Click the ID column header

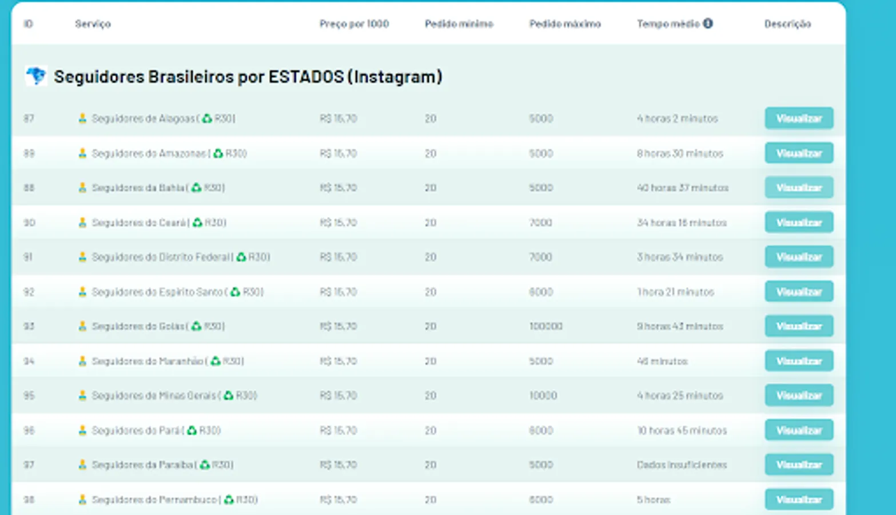(x=28, y=23)
